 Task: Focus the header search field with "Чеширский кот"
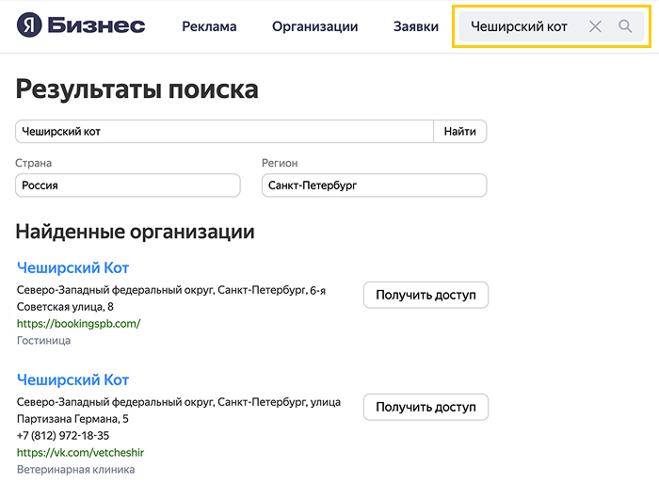(519, 27)
